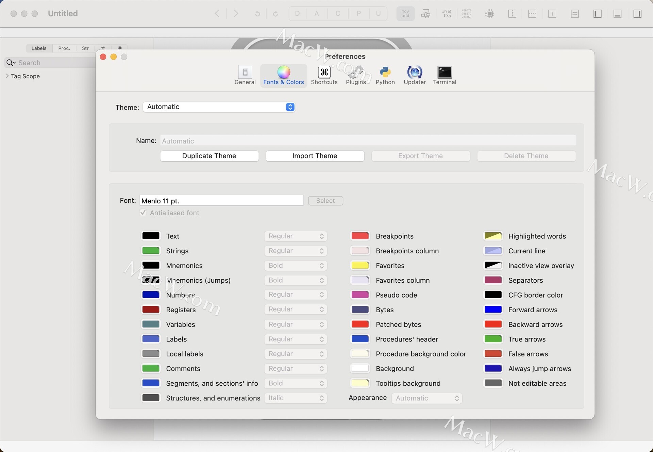This screenshot has height=452, width=653.
Task: Click the Export Theme button
Action: 421,156
